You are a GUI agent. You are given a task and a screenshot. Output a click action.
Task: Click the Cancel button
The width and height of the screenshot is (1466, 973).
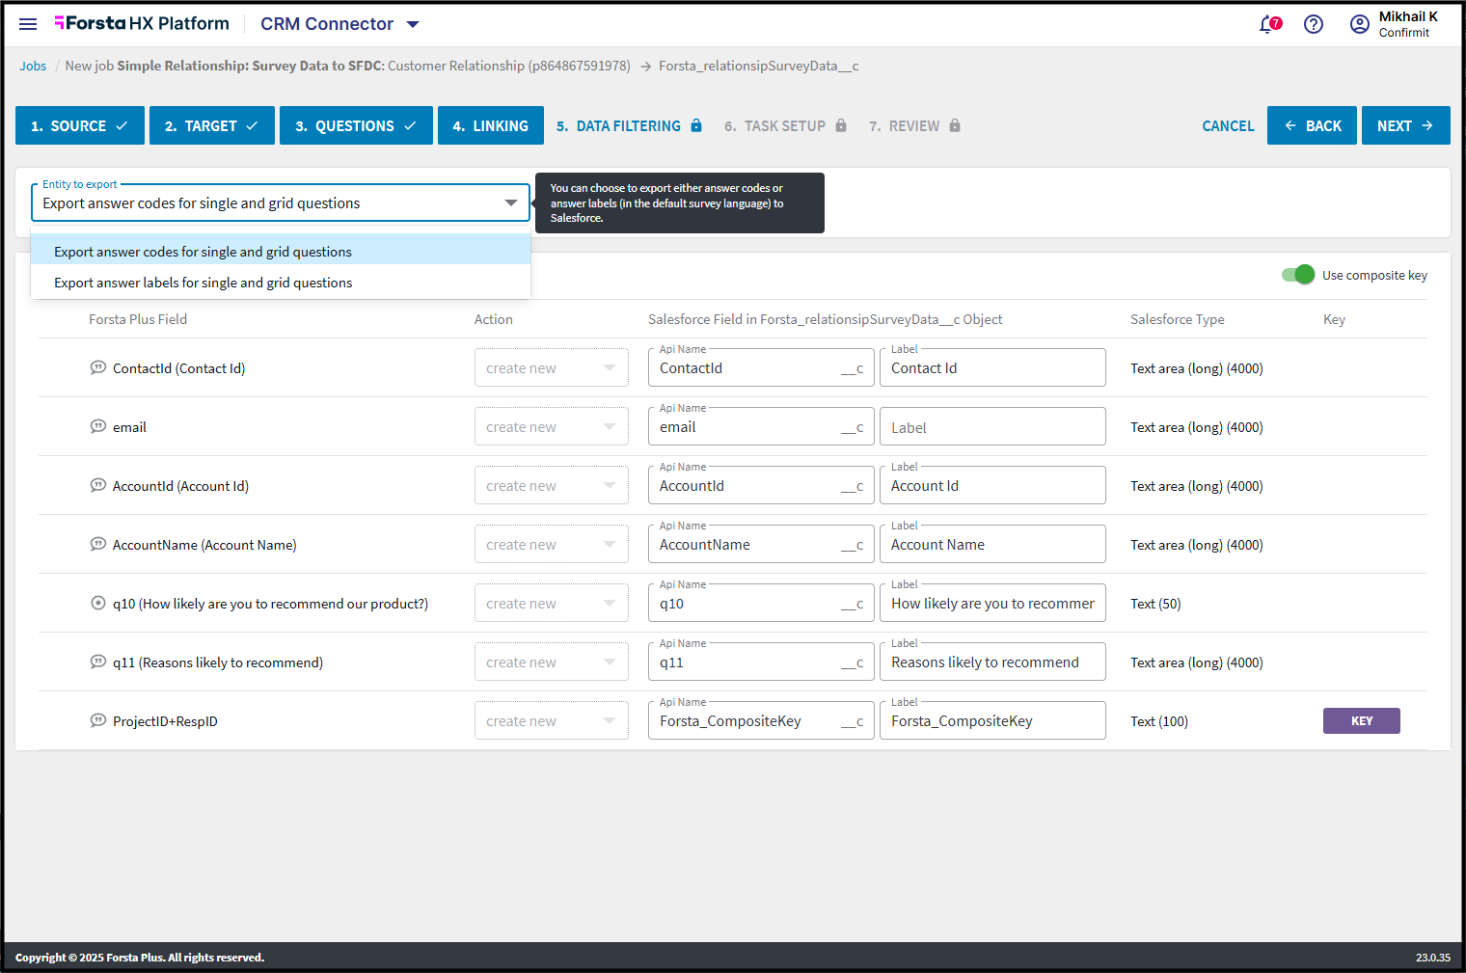(x=1228, y=125)
